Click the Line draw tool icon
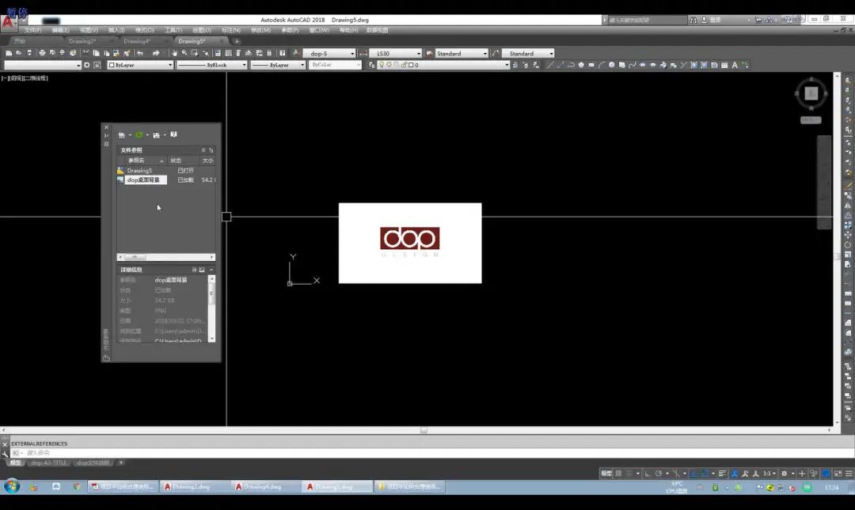The height and width of the screenshot is (510, 855). pos(549,65)
